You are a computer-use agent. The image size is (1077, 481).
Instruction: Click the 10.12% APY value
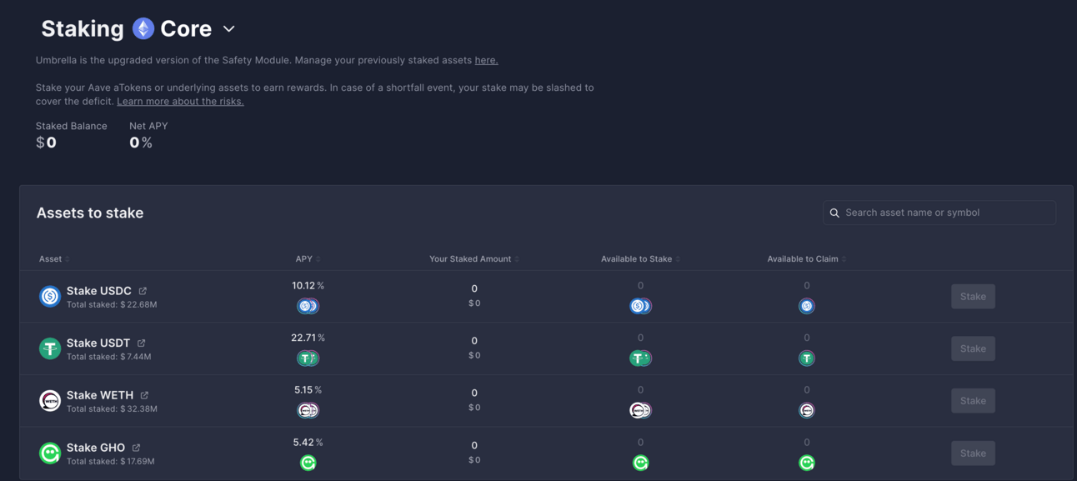308,285
